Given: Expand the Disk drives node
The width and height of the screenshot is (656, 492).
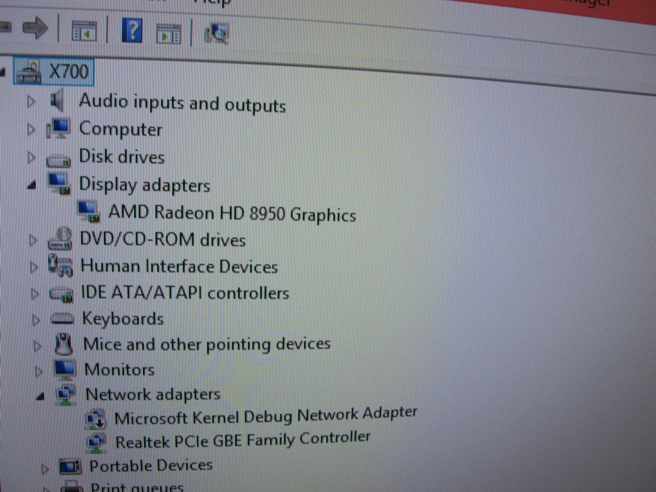Looking at the screenshot, I should pos(31,157).
